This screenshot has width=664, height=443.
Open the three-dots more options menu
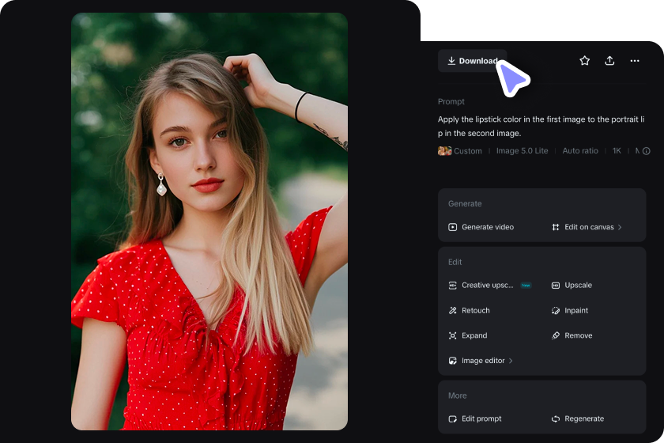(634, 61)
